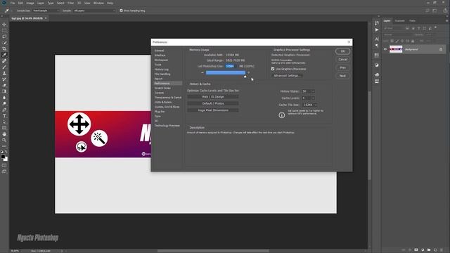Choose Default / Photos cache preset
Screen dimensions: 450x253
pyautogui.click(x=213, y=103)
